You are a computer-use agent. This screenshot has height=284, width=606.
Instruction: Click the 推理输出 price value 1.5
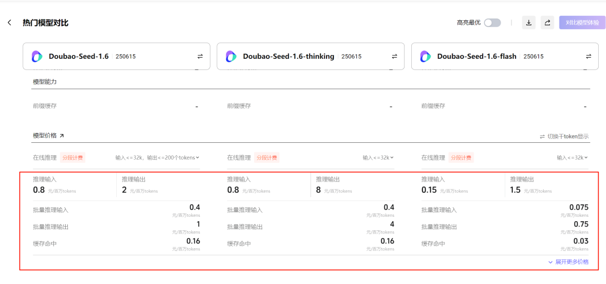[x=515, y=190]
